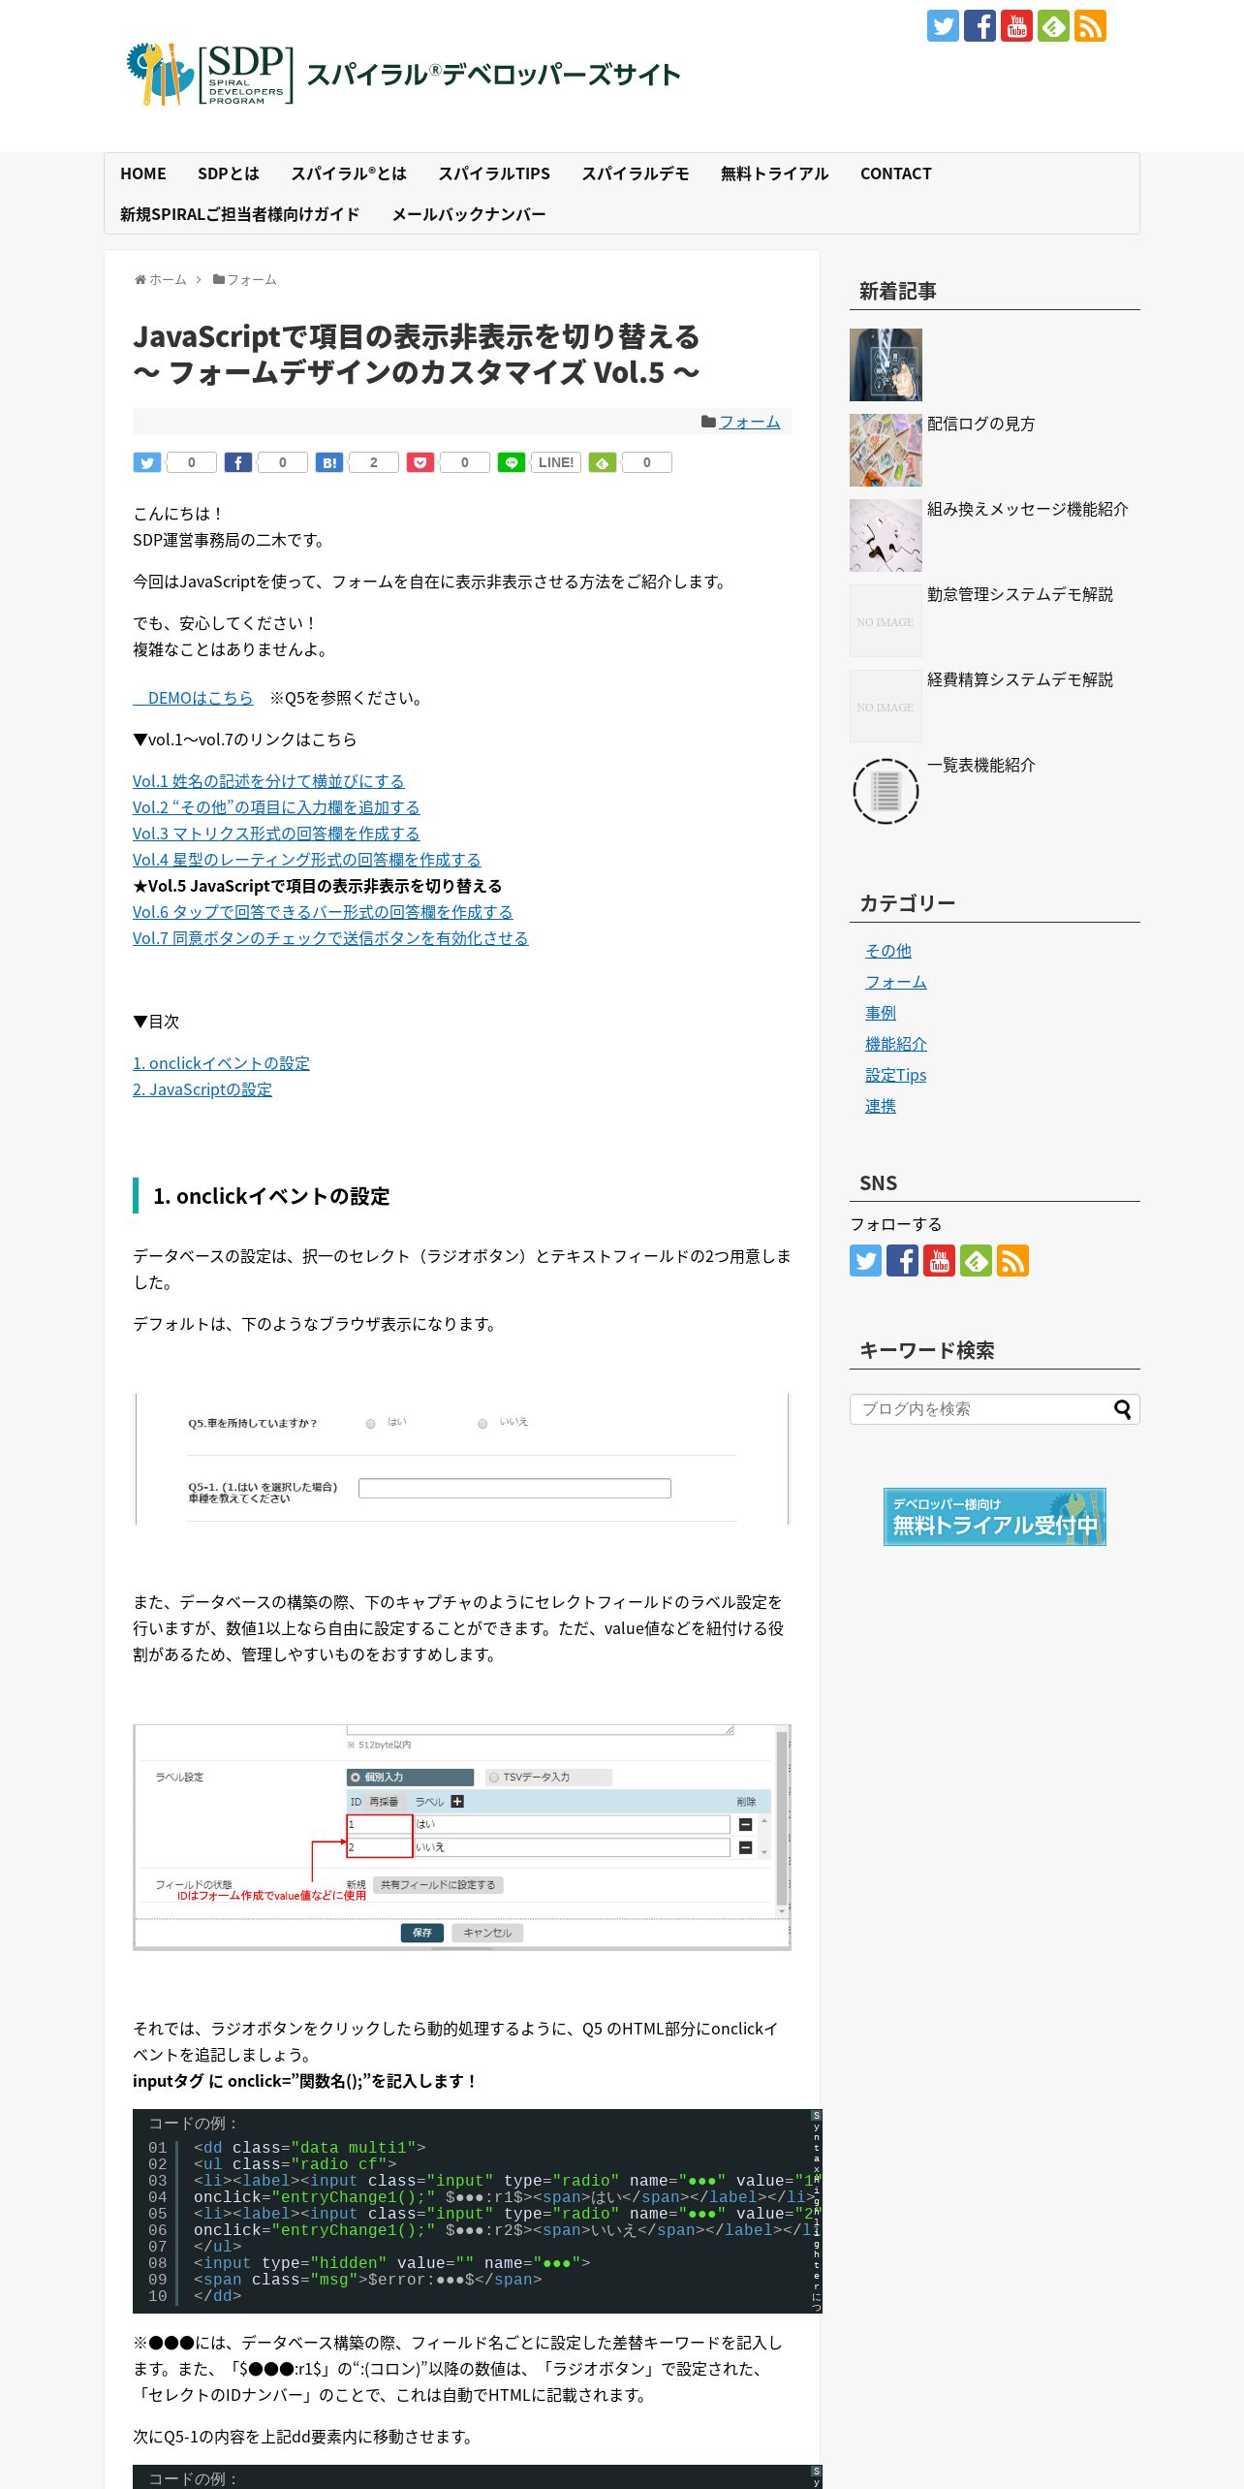Open 無料トライアル menu item
The height and width of the screenshot is (2489, 1244).
(775, 173)
